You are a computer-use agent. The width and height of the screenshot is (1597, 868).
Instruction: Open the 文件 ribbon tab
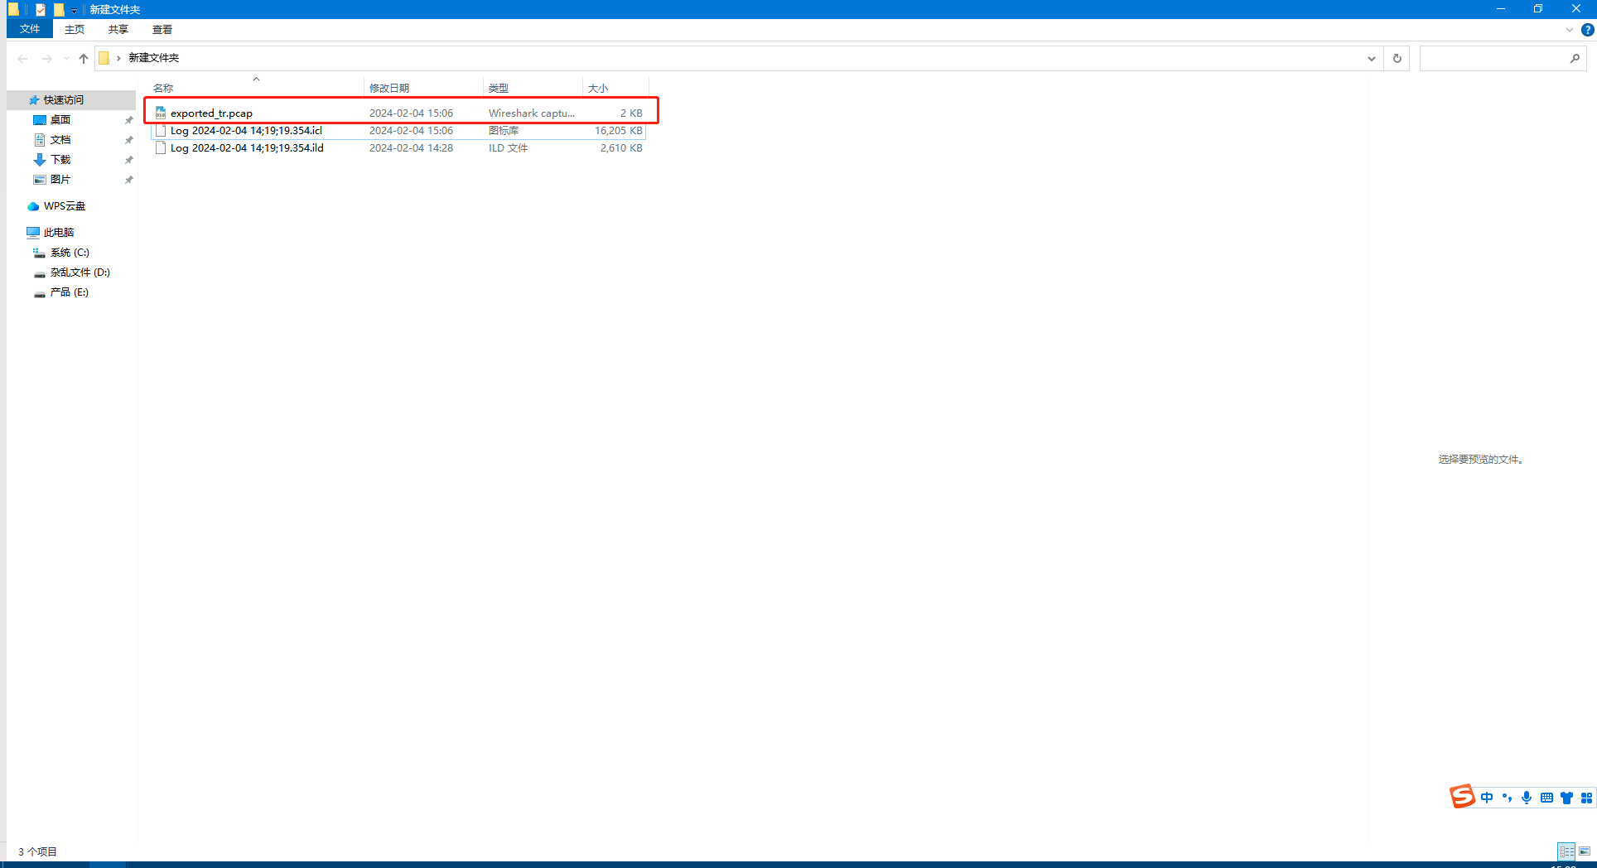pos(30,29)
